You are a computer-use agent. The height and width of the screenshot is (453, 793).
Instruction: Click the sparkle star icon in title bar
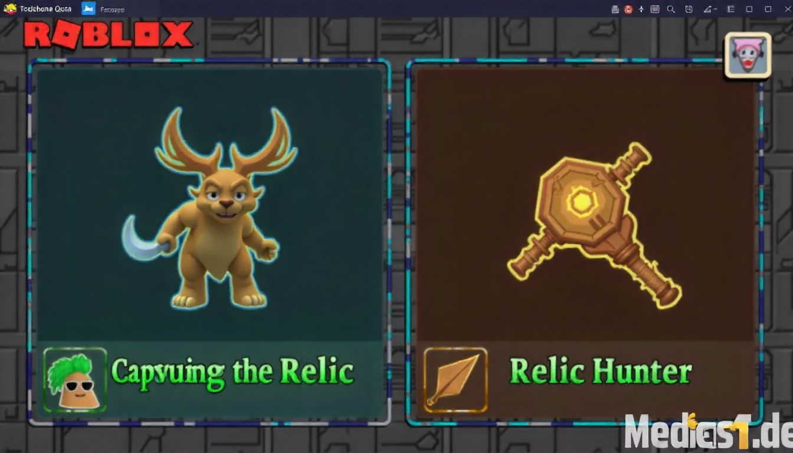coord(641,9)
